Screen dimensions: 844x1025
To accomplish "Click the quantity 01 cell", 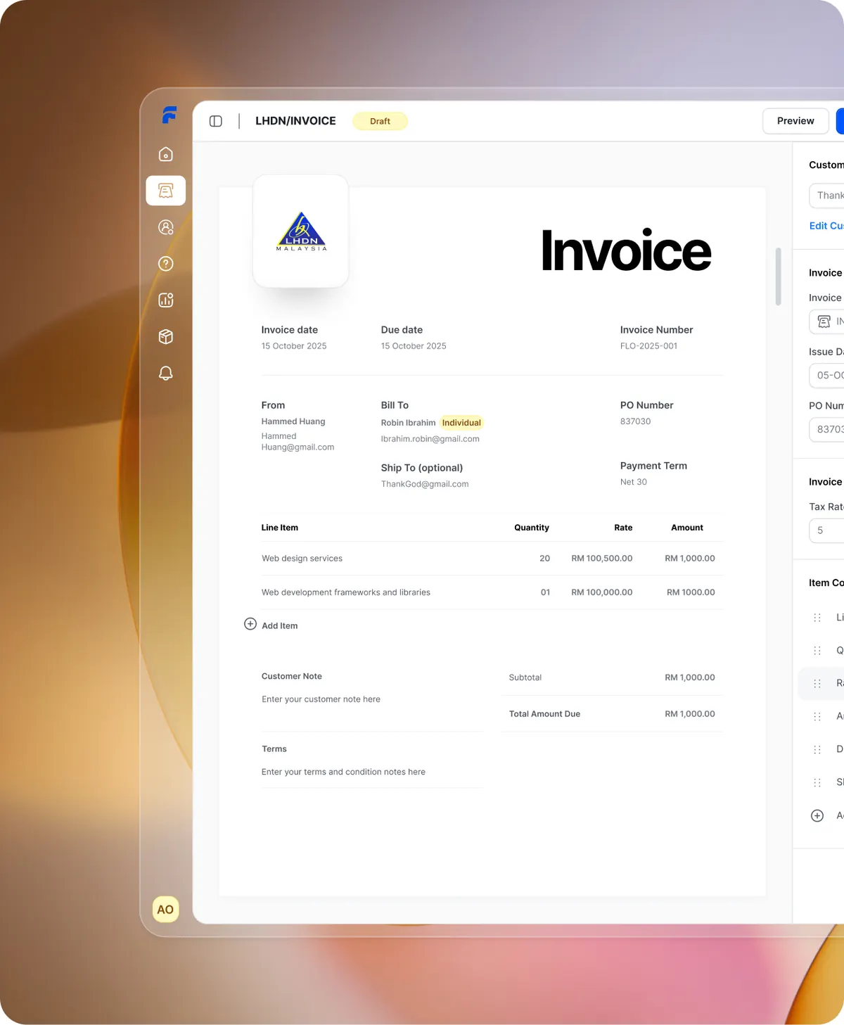I will pos(545,592).
